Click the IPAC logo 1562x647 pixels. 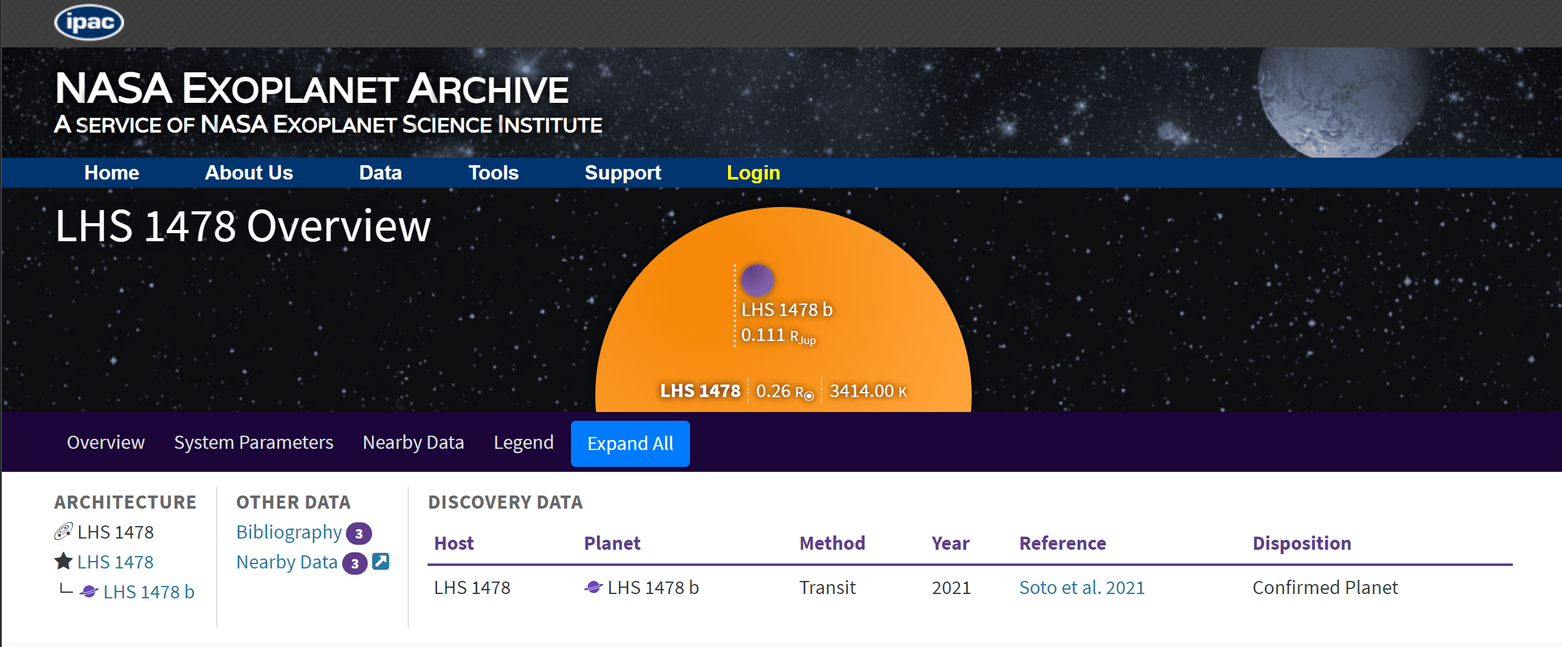pyautogui.click(x=89, y=22)
